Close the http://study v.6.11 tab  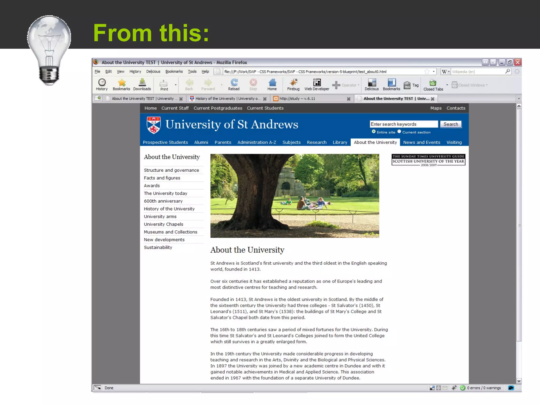click(349, 99)
